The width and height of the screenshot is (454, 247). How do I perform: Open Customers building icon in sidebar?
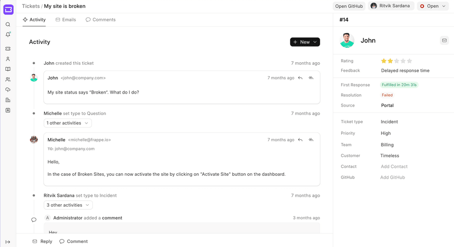point(8,100)
